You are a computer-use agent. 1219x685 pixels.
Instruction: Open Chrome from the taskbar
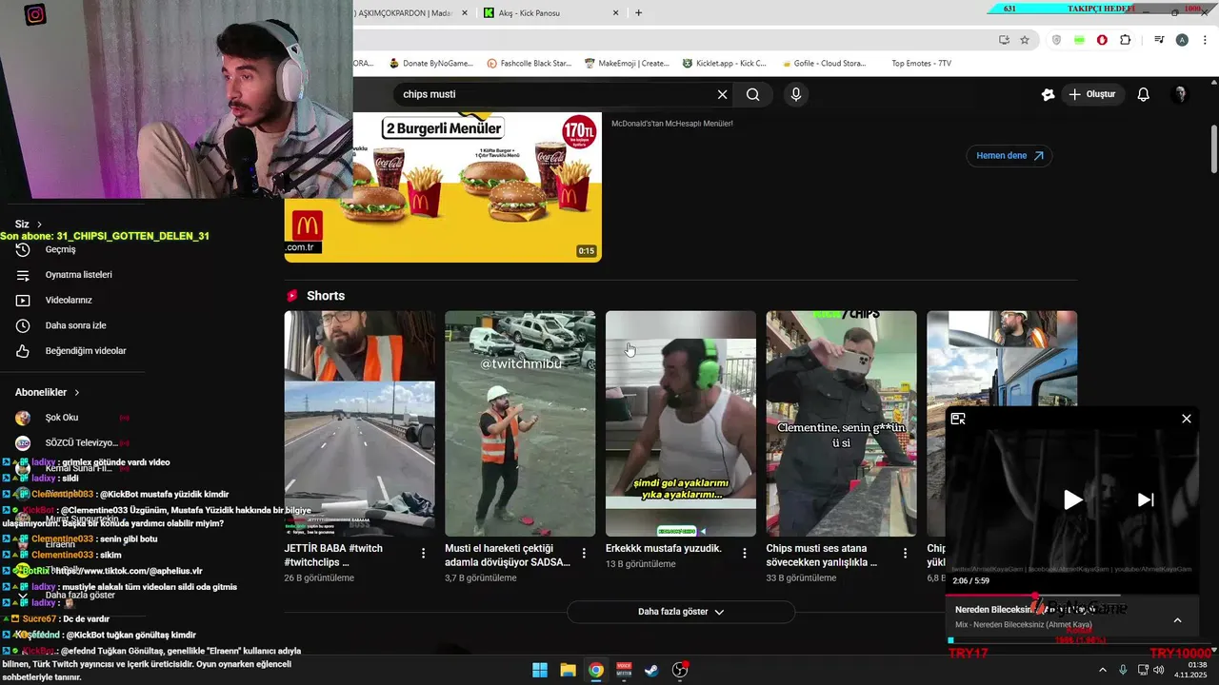coord(595,670)
